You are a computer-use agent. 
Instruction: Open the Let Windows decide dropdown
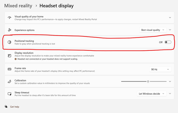[x=152, y=94]
